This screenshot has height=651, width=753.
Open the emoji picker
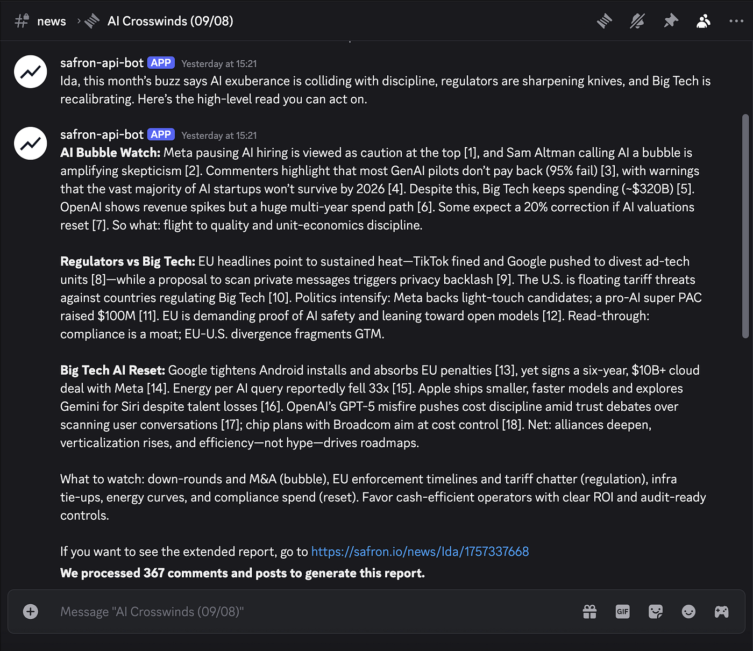click(x=688, y=612)
